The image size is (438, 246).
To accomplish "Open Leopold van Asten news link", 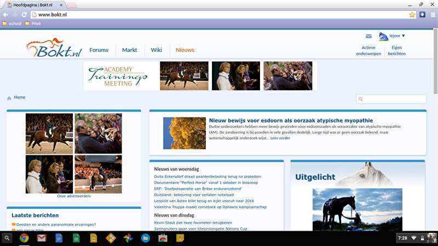I will click(204, 201).
